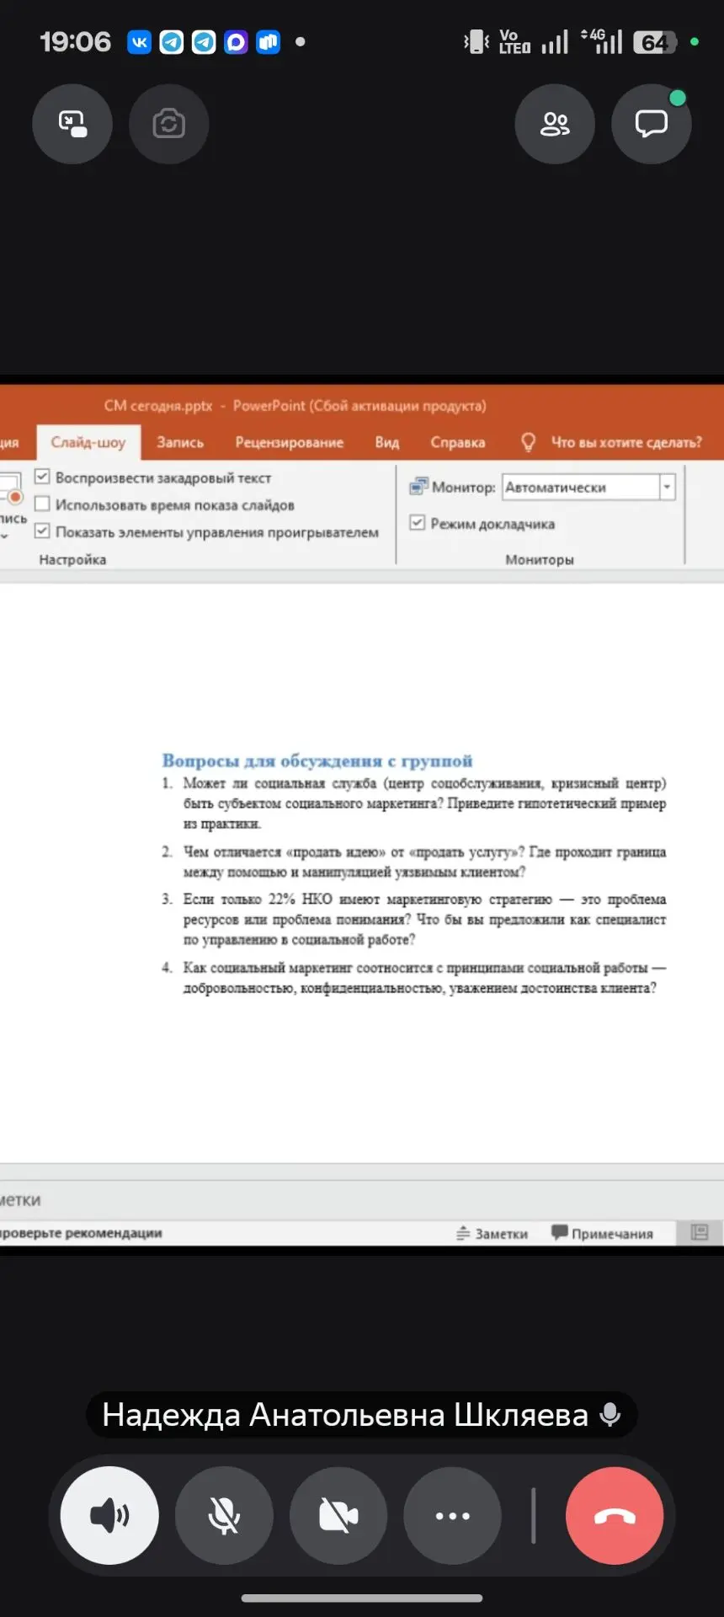Screen dimensions: 724x1617
Task: Click the lightbulb Tell Me icon
Action: [x=528, y=442]
